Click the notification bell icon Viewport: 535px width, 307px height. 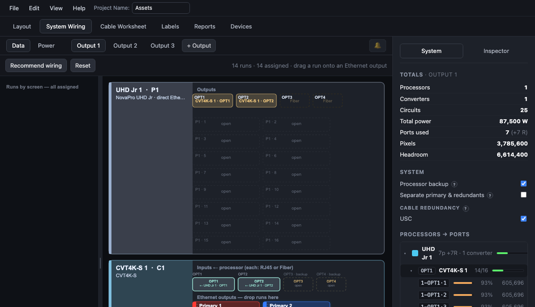pyautogui.click(x=378, y=45)
